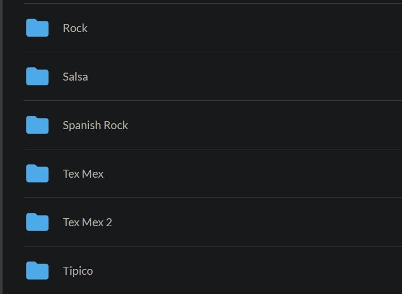This screenshot has height=294, width=402.
Task: Select the Tex Mex name label
Action: [83, 174]
